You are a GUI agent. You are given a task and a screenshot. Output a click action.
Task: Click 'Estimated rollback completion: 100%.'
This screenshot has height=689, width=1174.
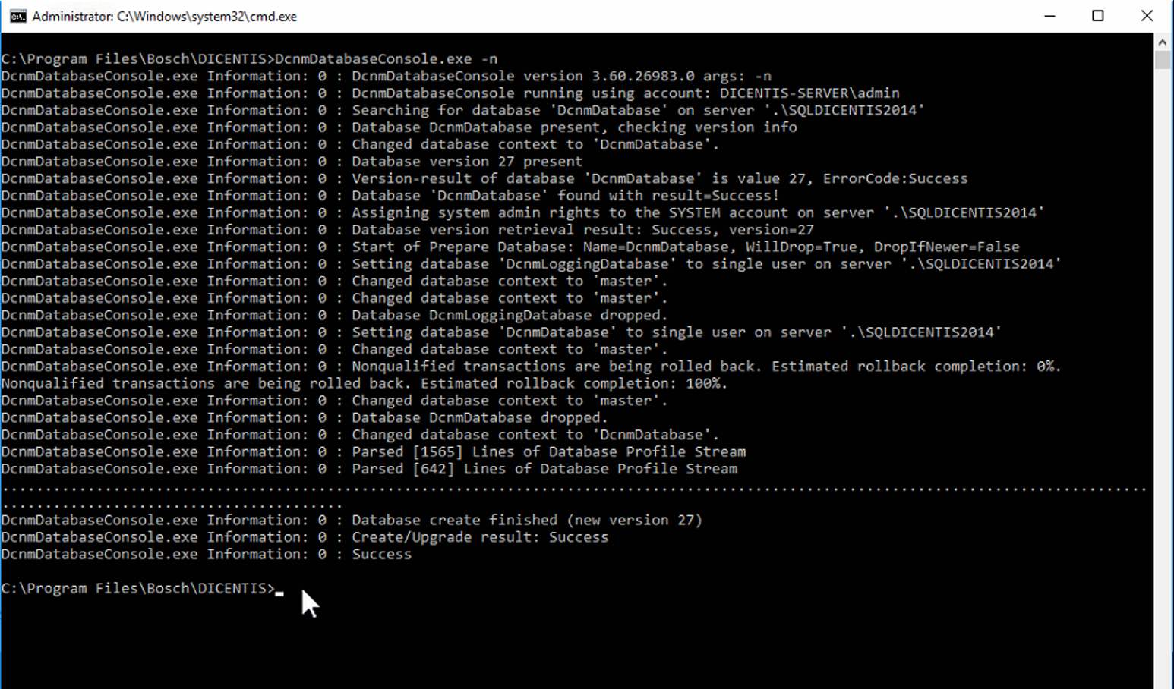coord(574,383)
